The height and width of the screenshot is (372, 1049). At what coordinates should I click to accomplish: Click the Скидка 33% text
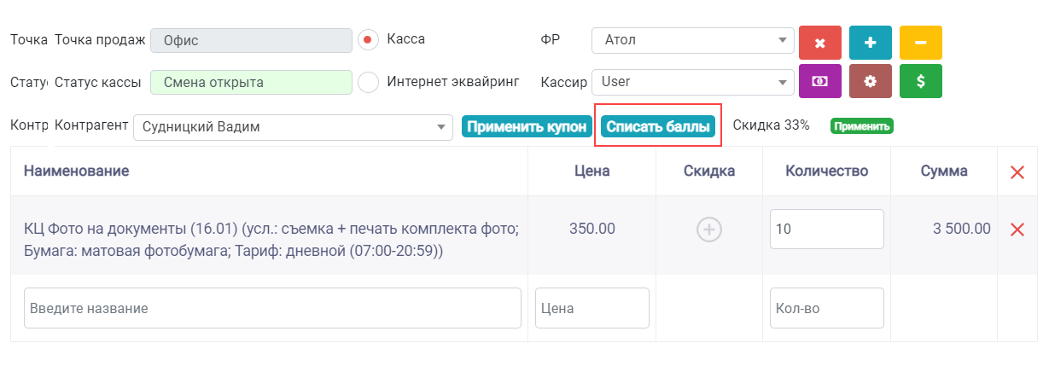(x=771, y=125)
